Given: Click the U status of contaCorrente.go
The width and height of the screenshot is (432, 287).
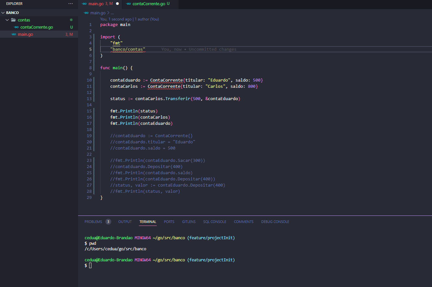Looking at the screenshot, I should coord(71,27).
